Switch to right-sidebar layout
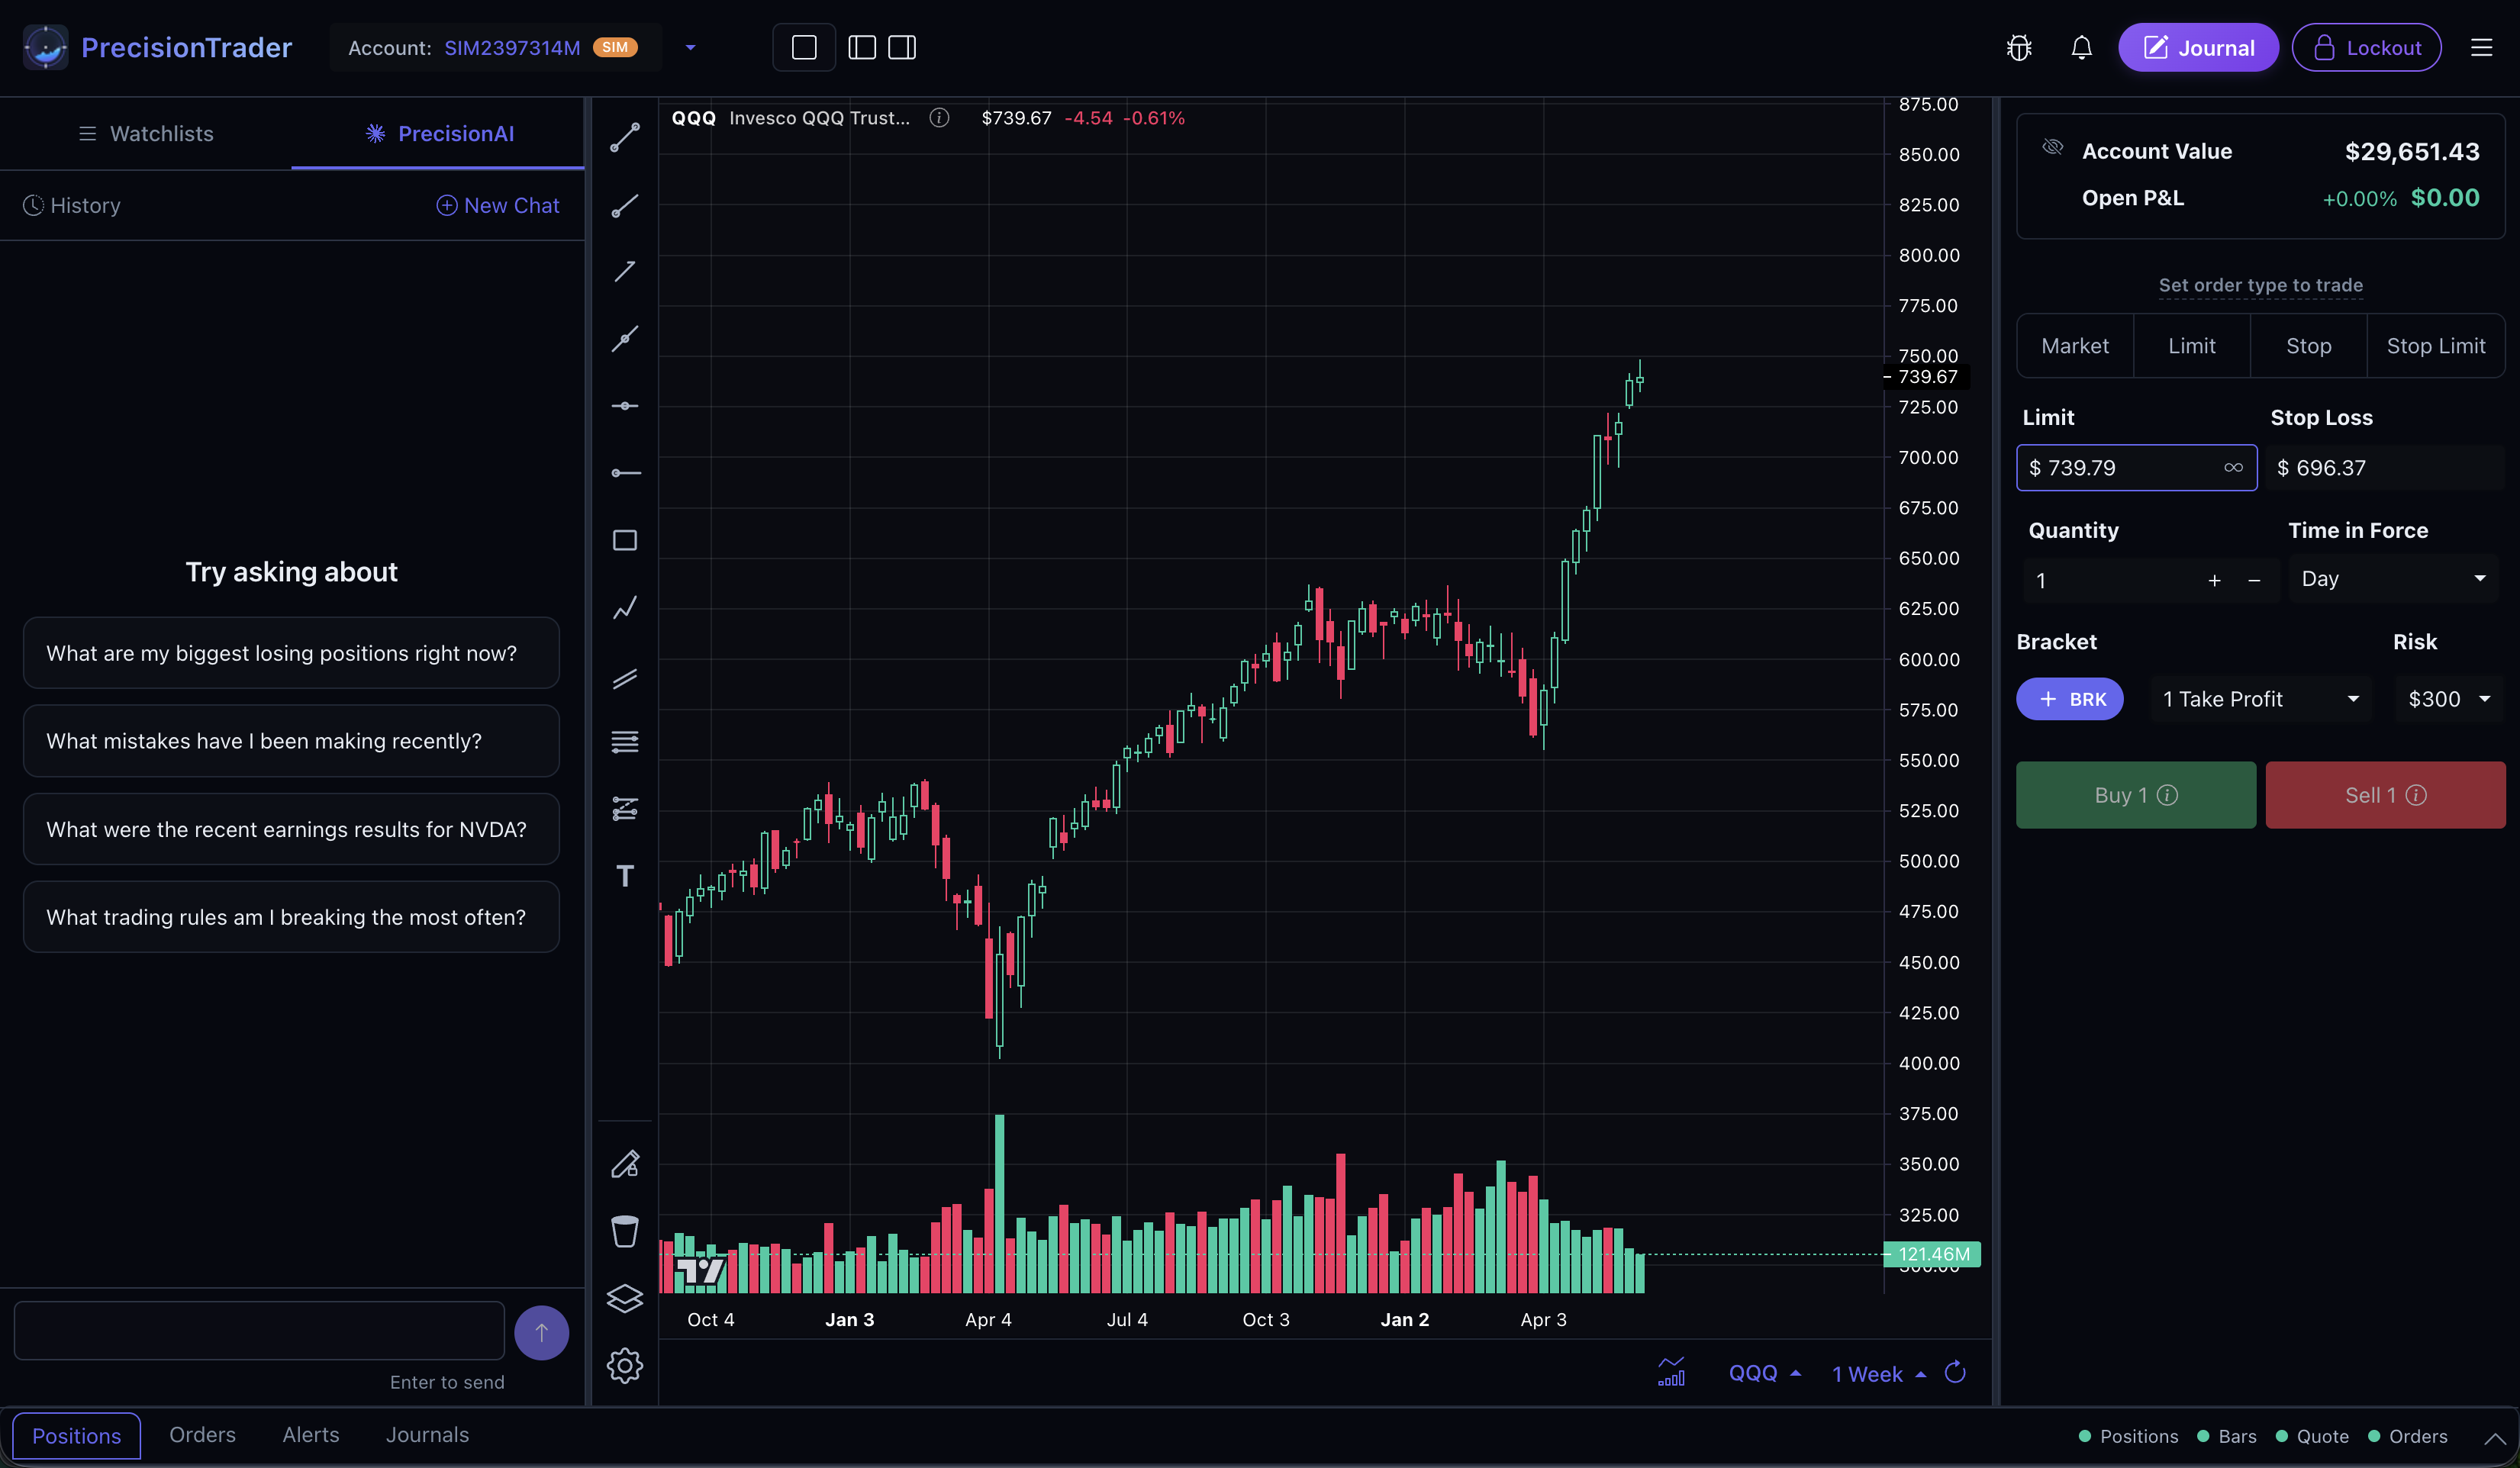2520x1468 pixels. (x=902, y=48)
